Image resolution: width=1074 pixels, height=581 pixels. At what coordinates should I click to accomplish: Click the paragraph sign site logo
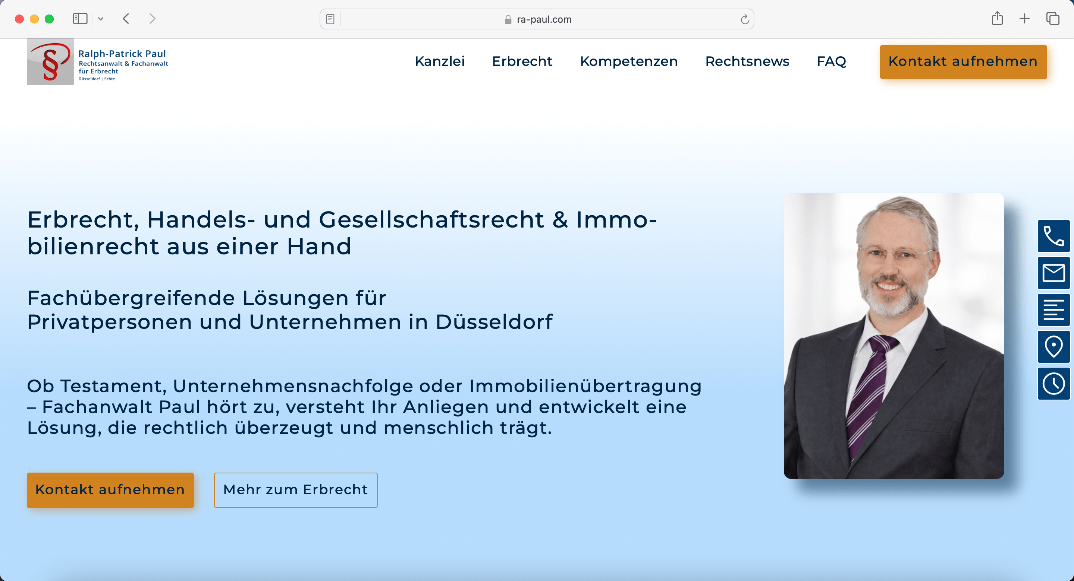pyautogui.click(x=50, y=62)
